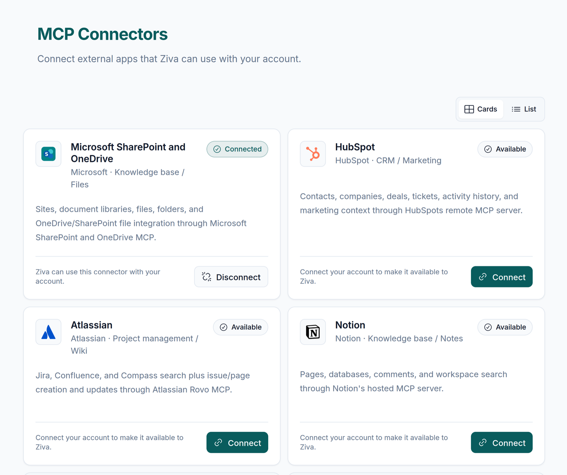Connect the Atlassian connector

click(237, 442)
